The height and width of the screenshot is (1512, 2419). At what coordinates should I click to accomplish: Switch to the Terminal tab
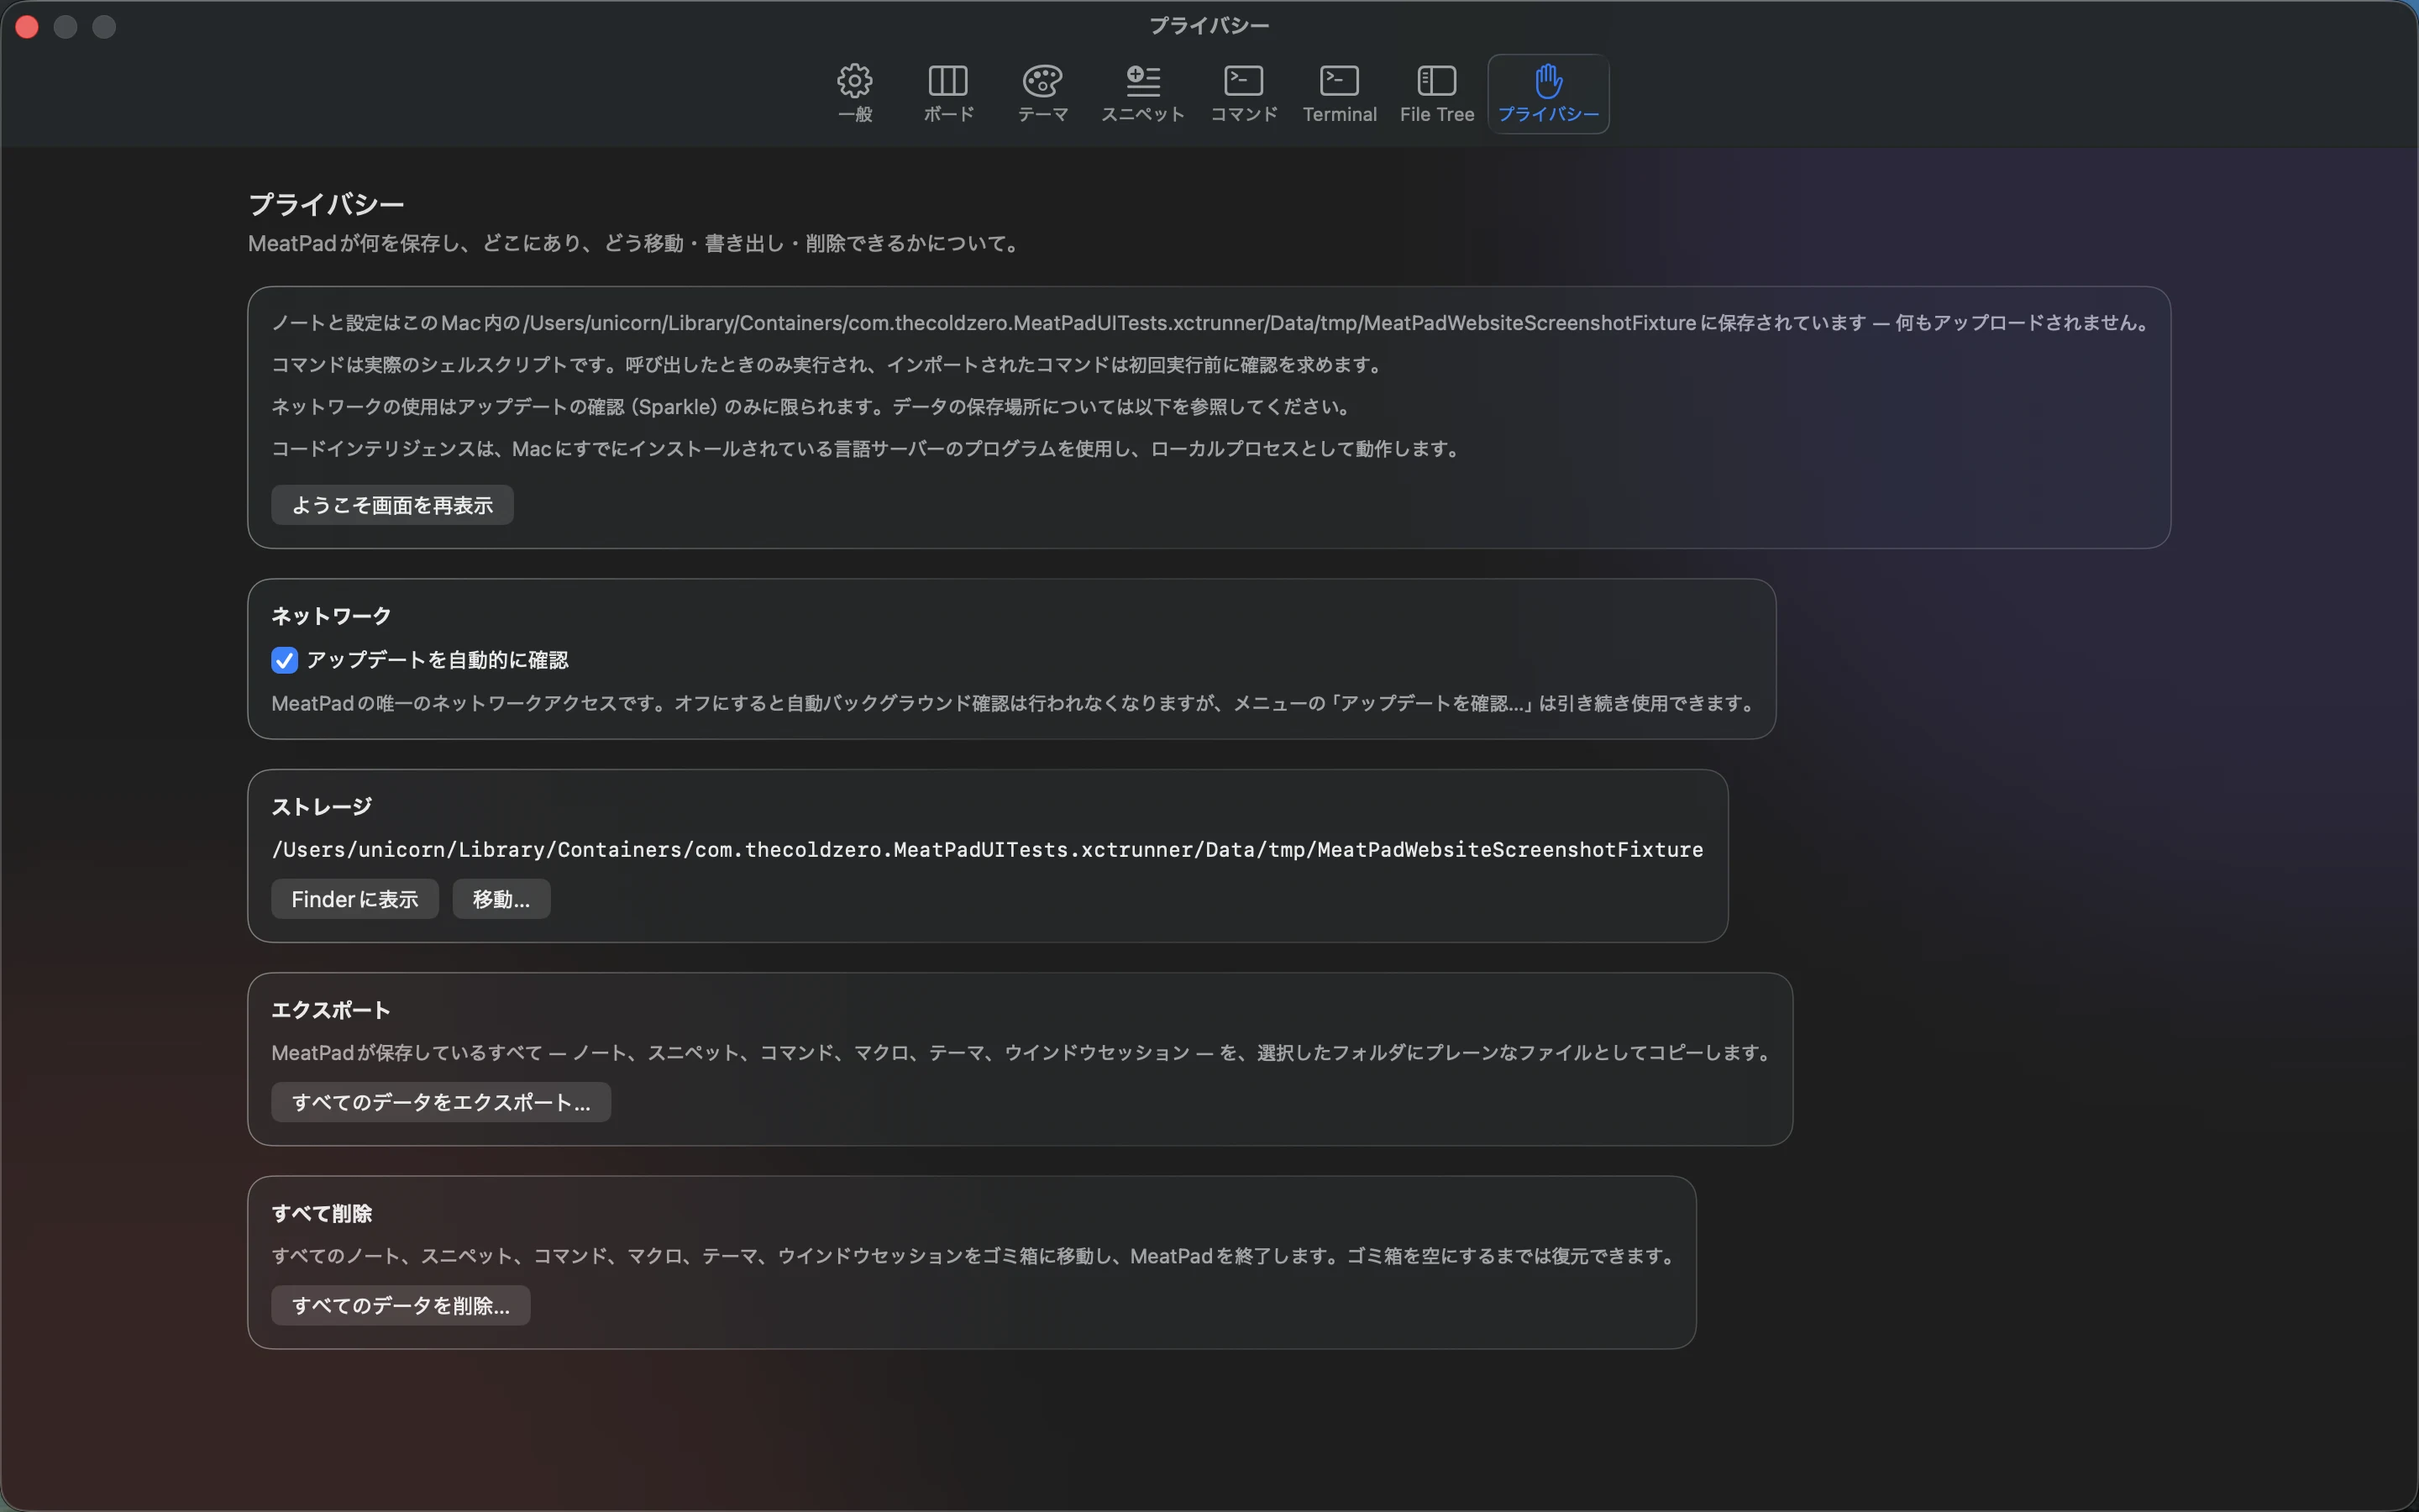(x=1340, y=94)
